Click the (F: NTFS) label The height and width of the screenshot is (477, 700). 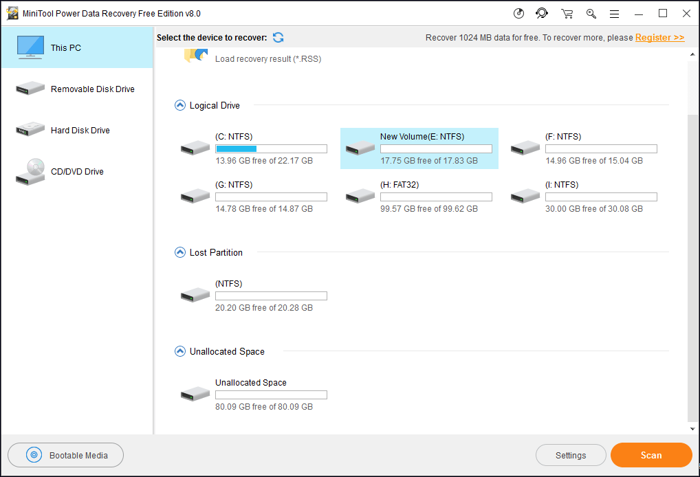click(x=563, y=137)
